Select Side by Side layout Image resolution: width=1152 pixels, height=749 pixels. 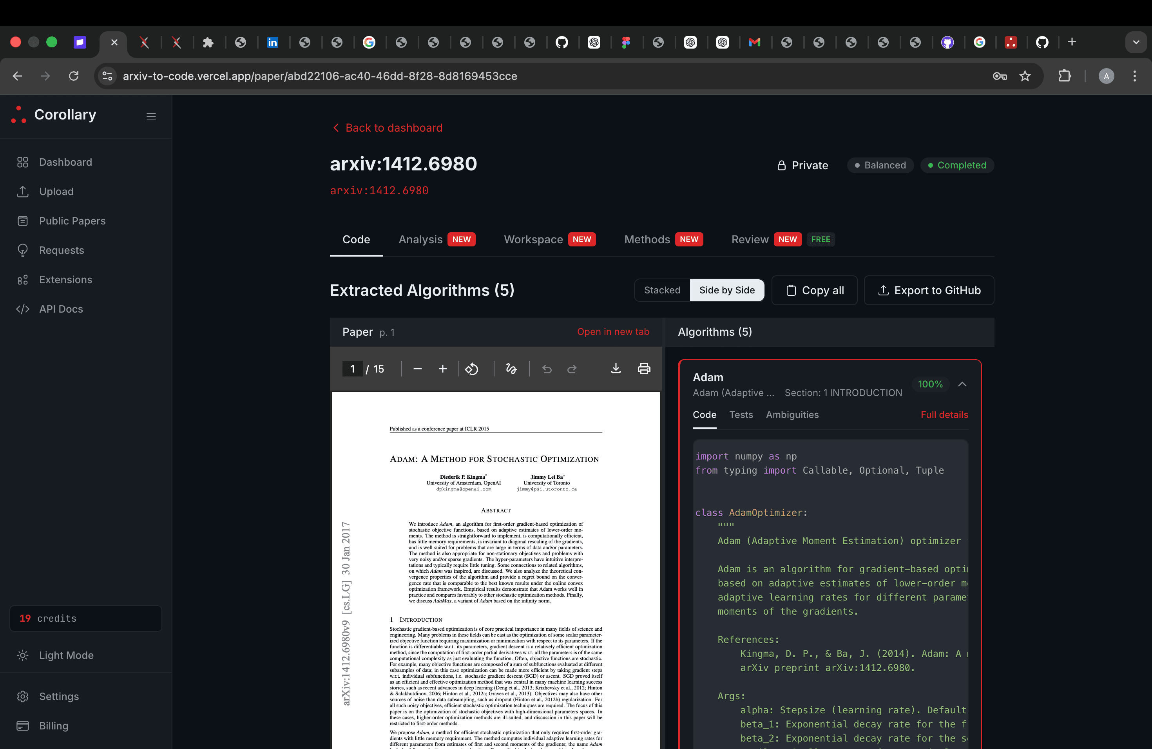coord(727,290)
